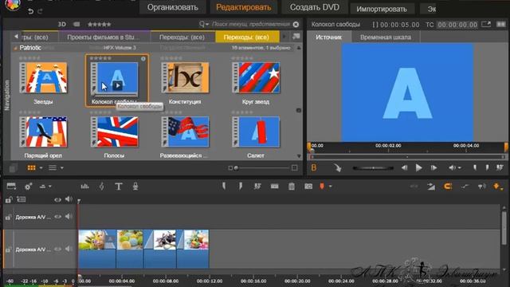Step one frame forward in player
The image size is (510, 287).
click(x=433, y=168)
